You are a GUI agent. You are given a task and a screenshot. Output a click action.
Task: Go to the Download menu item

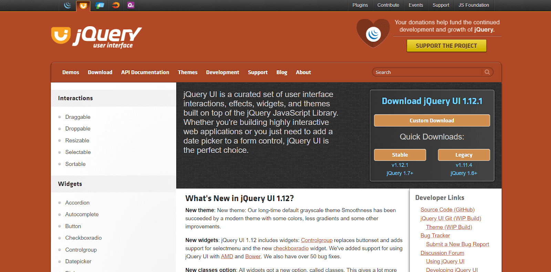tap(100, 72)
